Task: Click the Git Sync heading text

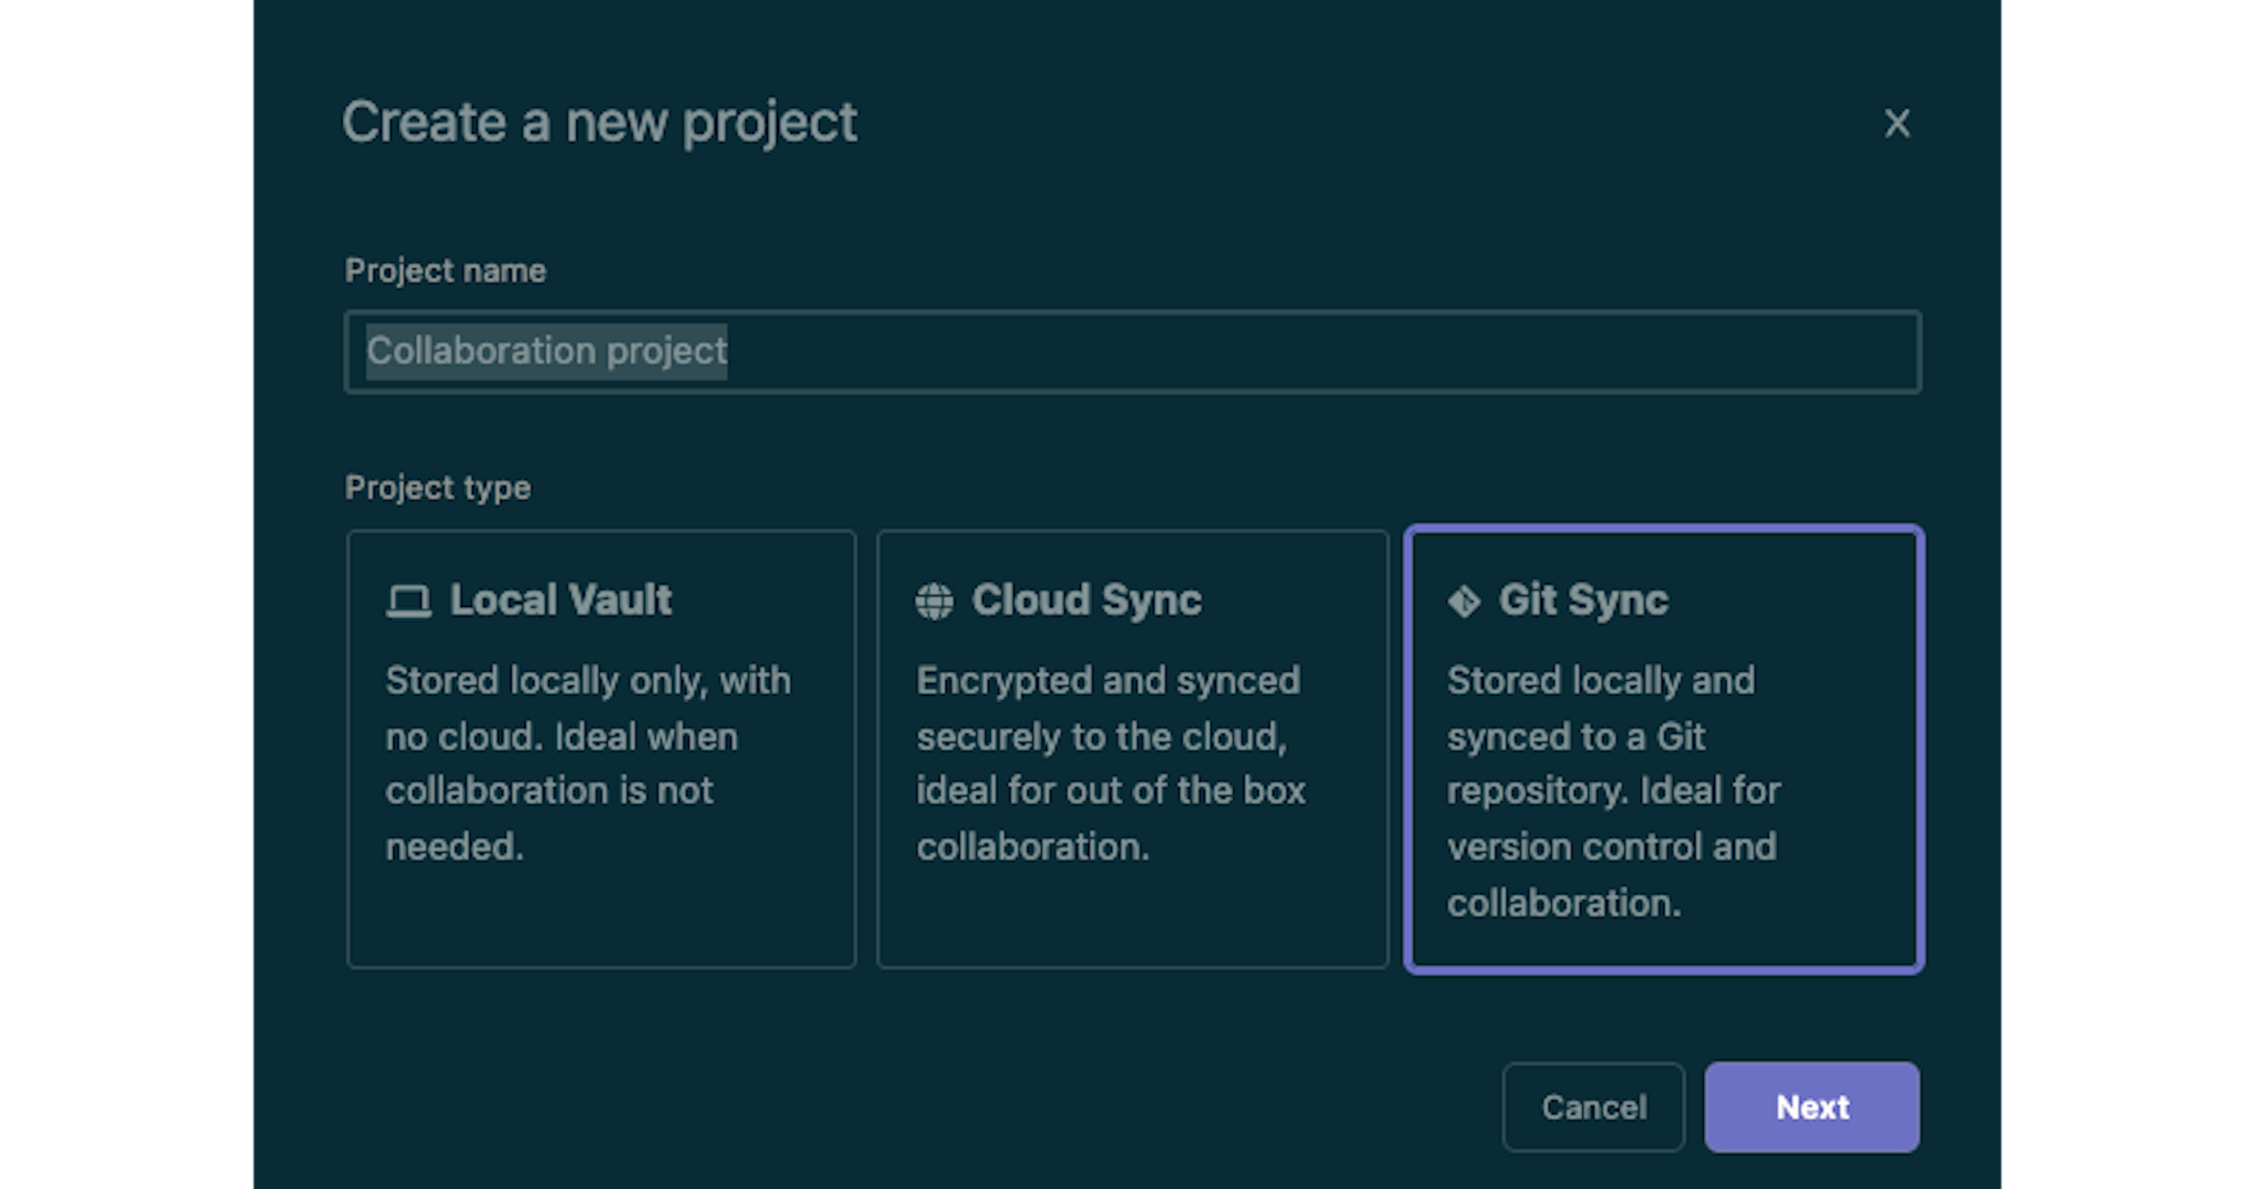Action: pyautogui.click(x=1583, y=601)
